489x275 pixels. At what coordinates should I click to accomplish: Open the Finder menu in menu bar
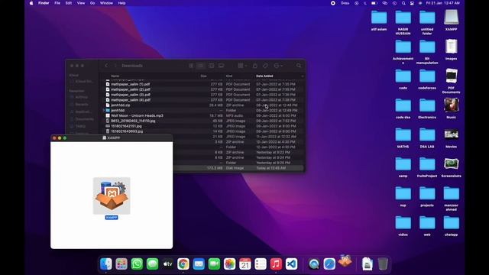tap(44, 3)
